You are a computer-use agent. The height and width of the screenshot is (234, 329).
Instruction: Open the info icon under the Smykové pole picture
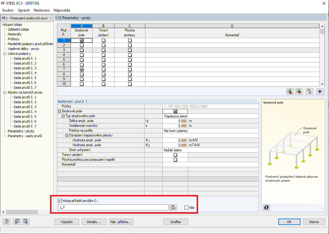click(x=267, y=207)
